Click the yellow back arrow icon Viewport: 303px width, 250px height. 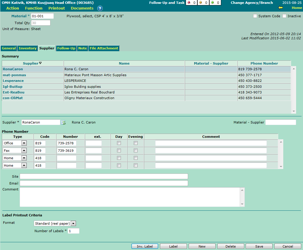click(x=280, y=8)
